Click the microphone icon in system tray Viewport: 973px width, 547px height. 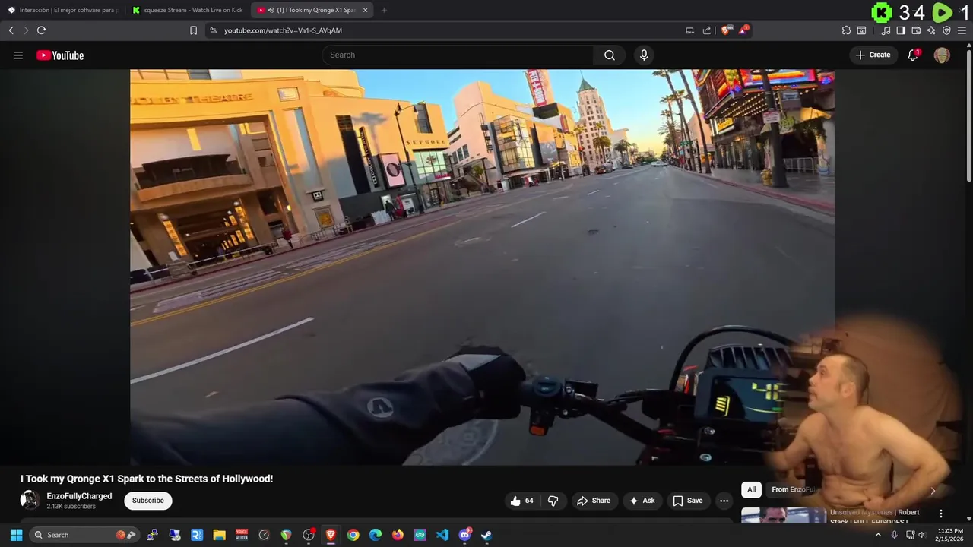point(895,535)
